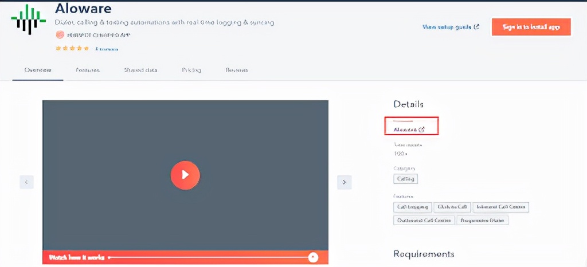Click the 100+ installs value
The width and height of the screenshot is (587, 267).
point(401,154)
